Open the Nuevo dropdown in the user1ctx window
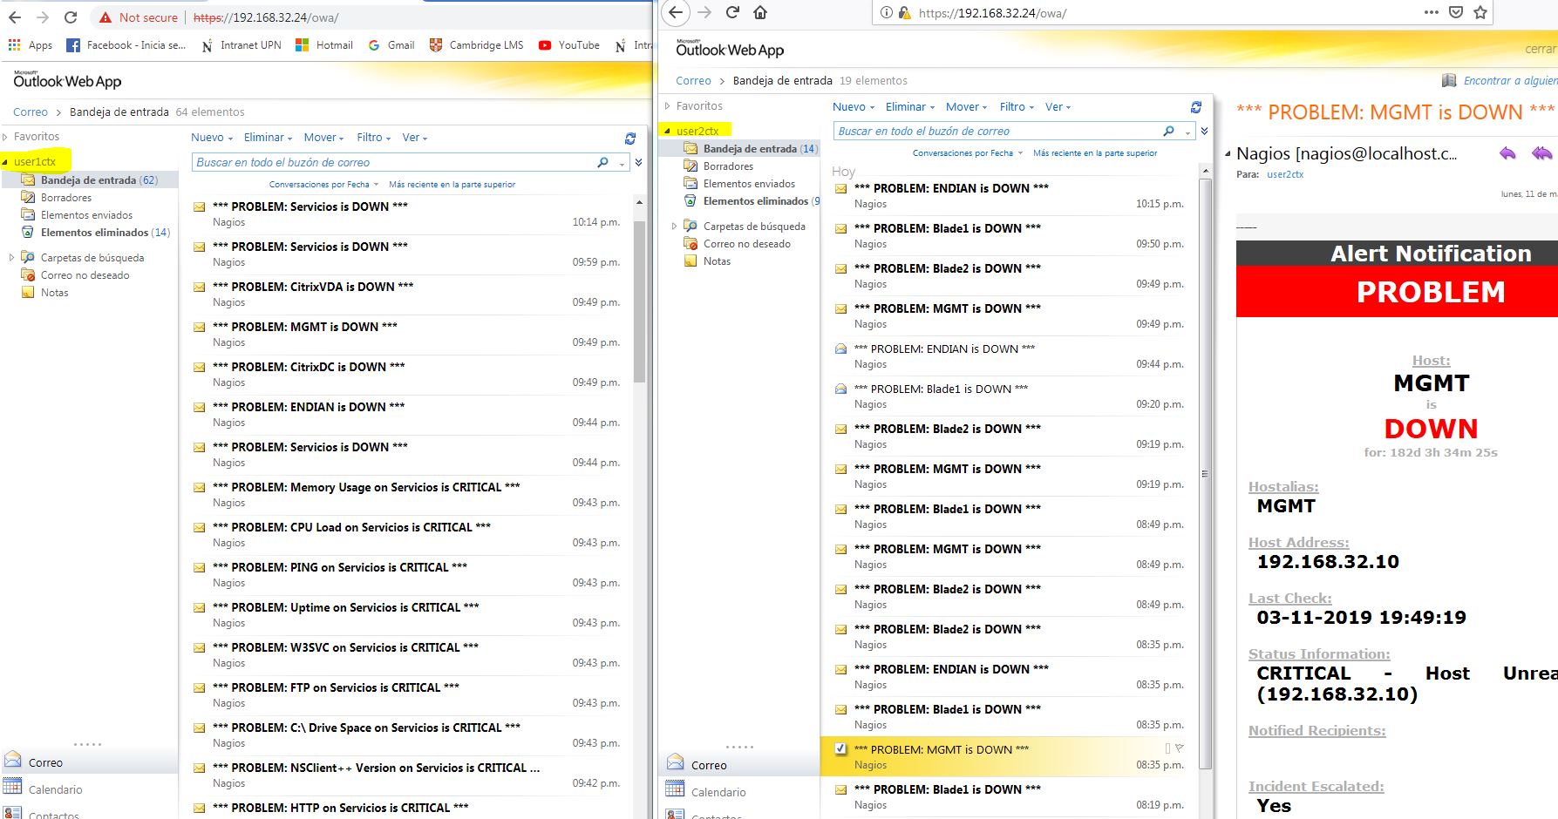This screenshot has height=819, width=1558. click(212, 138)
